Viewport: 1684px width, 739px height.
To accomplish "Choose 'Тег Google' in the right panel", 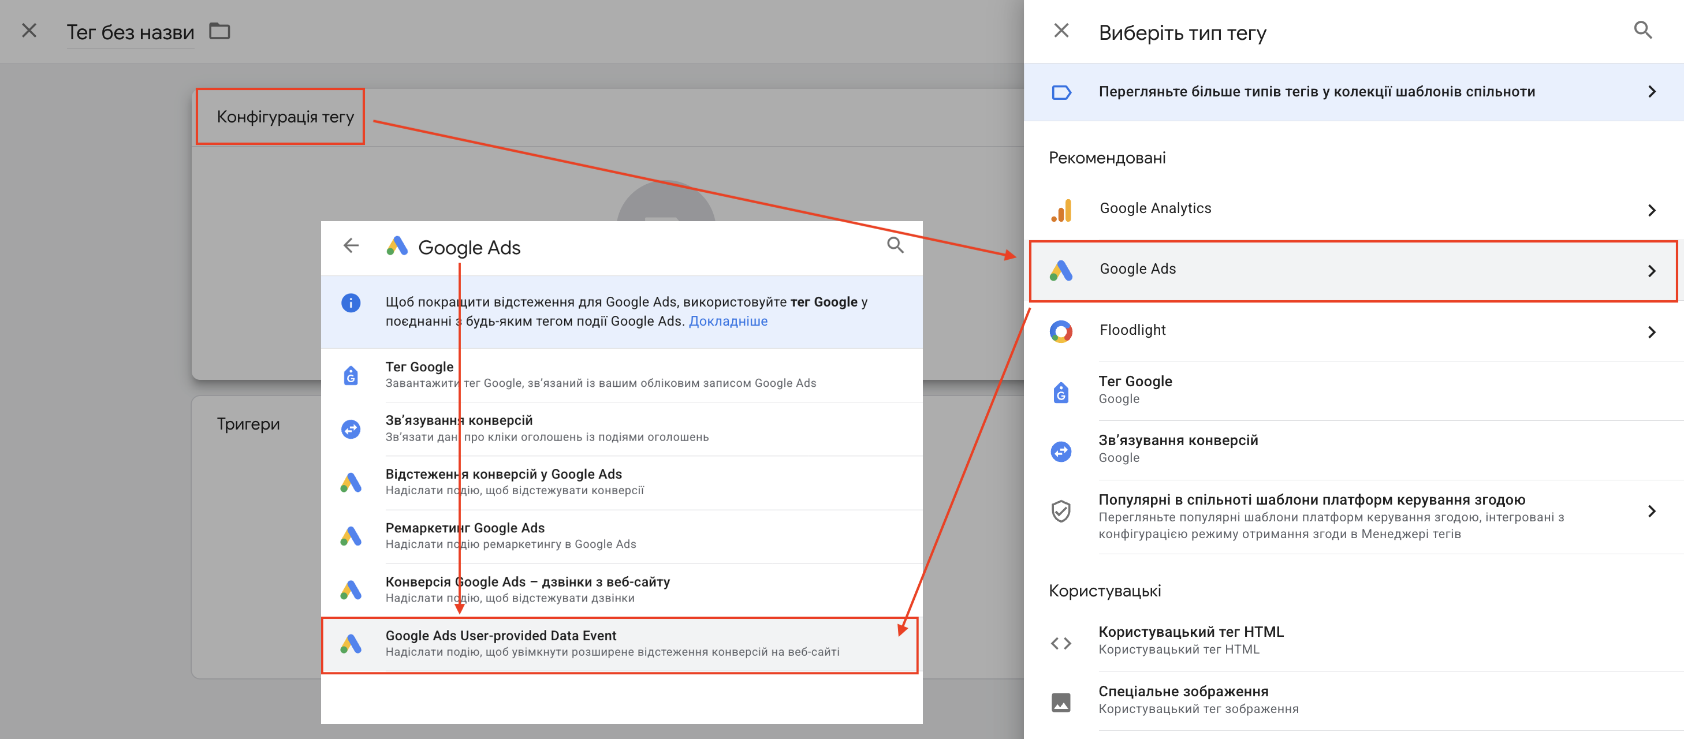I will pos(1353,390).
